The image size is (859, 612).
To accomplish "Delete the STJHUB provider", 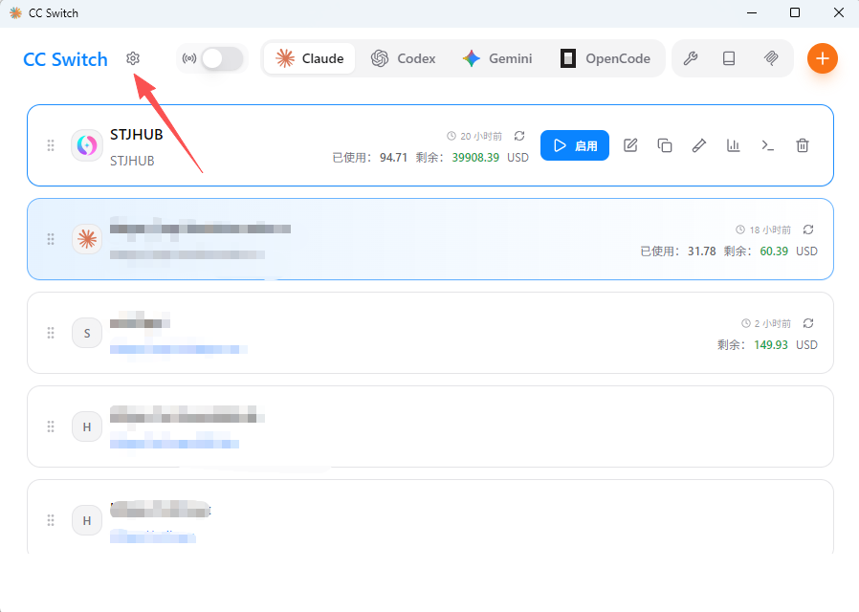I will 802,145.
